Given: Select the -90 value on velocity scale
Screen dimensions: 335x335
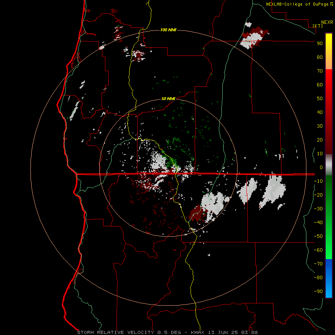Looking at the screenshot, I should [318, 291].
